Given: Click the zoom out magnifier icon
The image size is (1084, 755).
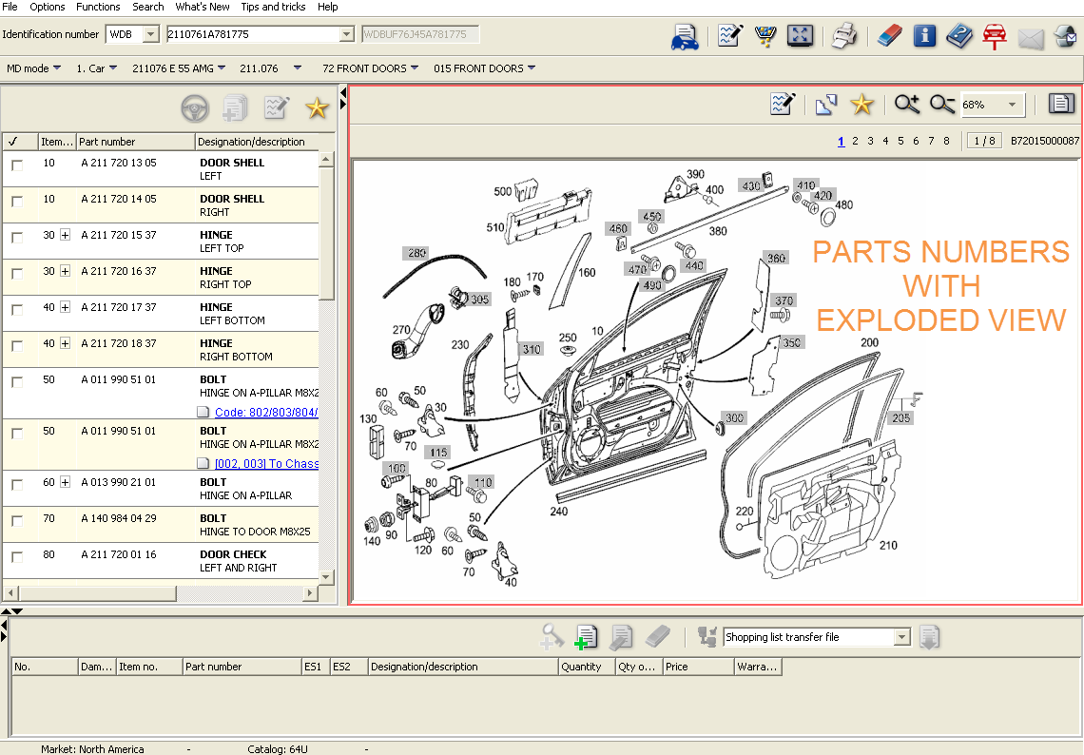Looking at the screenshot, I should [x=941, y=105].
